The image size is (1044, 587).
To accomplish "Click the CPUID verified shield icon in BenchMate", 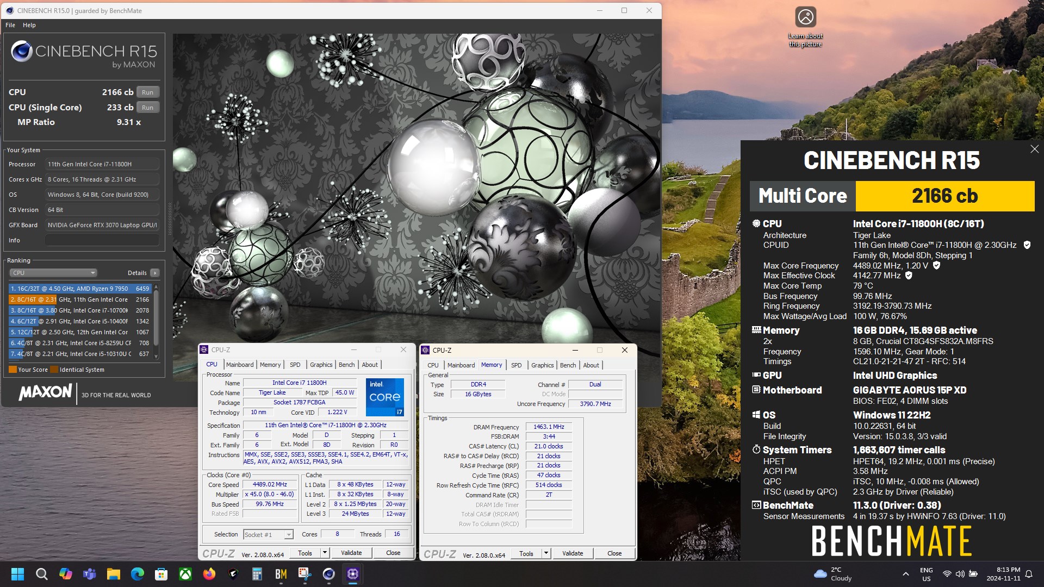I will coord(1027,245).
